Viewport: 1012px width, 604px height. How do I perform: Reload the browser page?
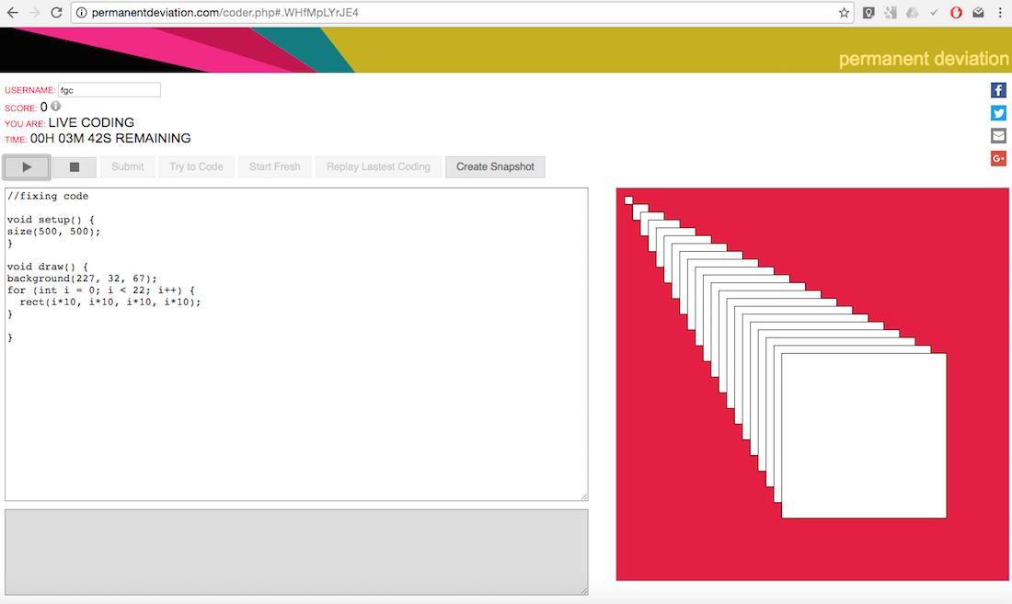pos(56,13)
